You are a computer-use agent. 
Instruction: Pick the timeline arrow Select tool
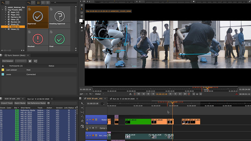pyautogui.click(x=82, y=103)
